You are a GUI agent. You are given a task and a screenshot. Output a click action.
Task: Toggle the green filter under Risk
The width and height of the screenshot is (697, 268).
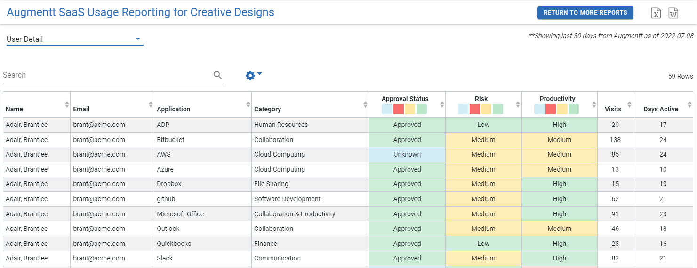pyautogui.click(x=497, y=109)
